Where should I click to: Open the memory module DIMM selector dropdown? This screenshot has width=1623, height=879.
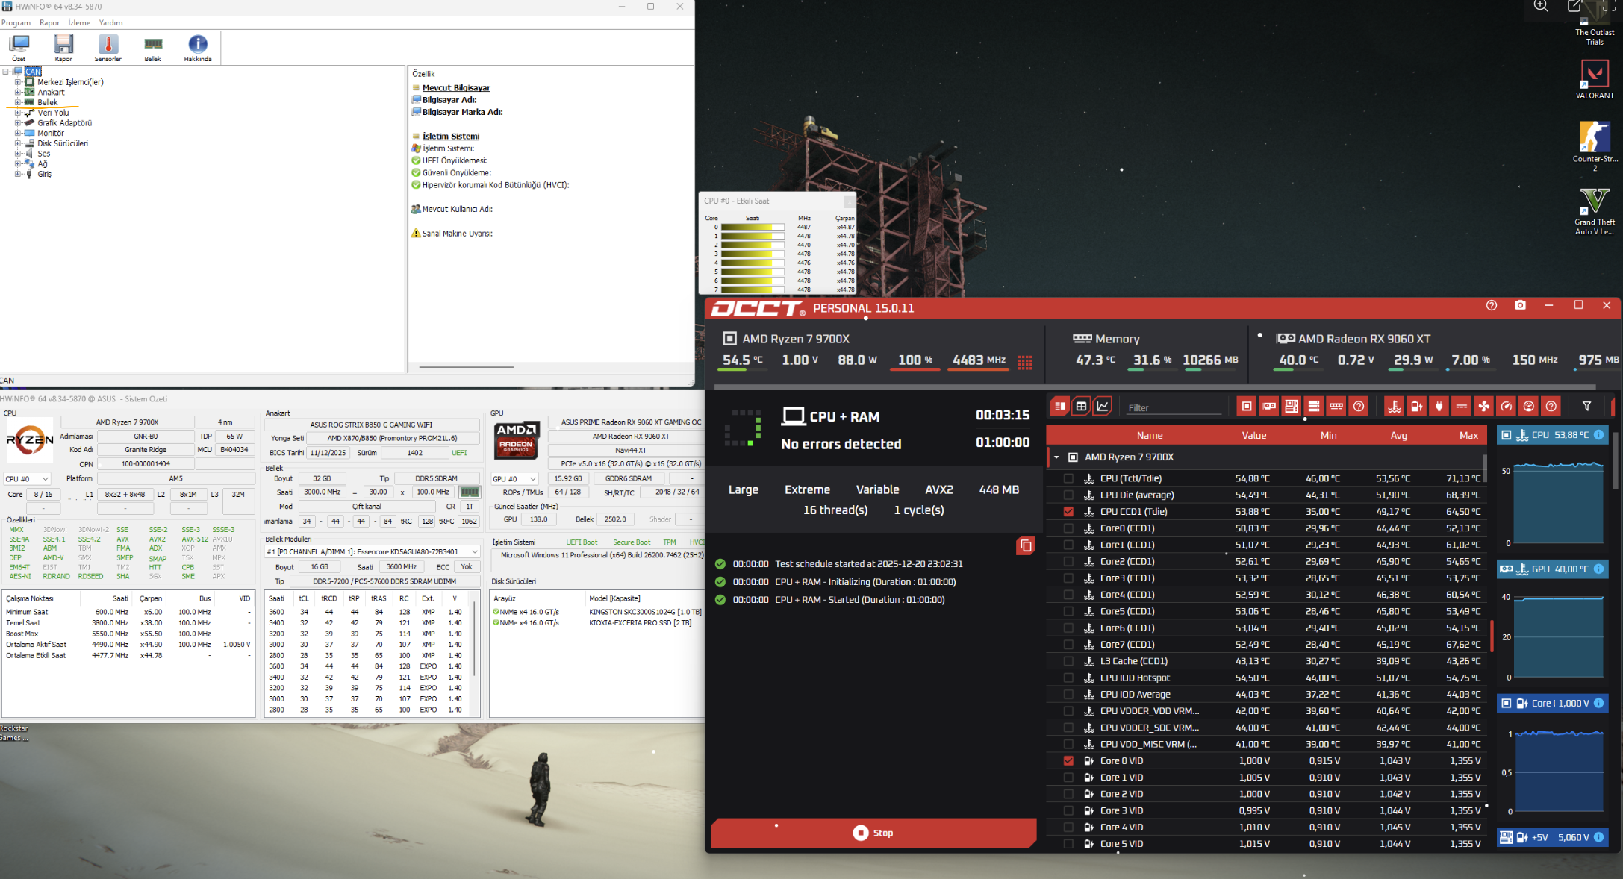pos(373,551)
